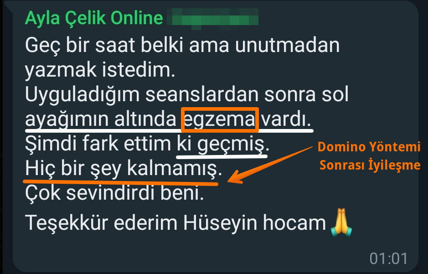This screenshot has width=428, height=274.
Task: Click the word vardı after egzema
Action: pyautogui.click(x=286, y=119)
